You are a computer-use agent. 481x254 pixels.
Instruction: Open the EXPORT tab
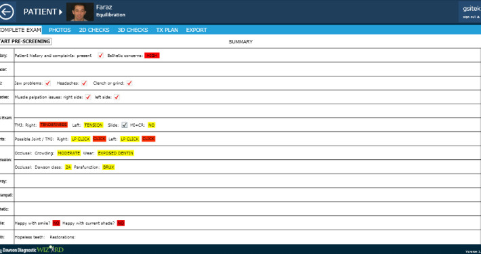point(196,30)
